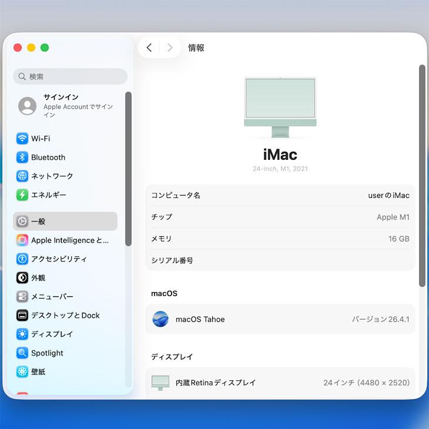Click the Spotlight magnifier icon
The width and height of the screenshot is (429, 429).
[x=22, y=353]
